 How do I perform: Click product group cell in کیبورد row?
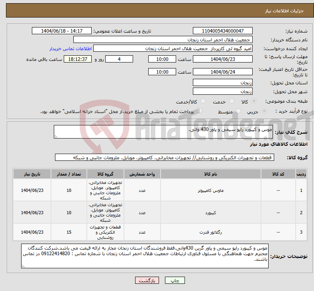click(105, 213)
